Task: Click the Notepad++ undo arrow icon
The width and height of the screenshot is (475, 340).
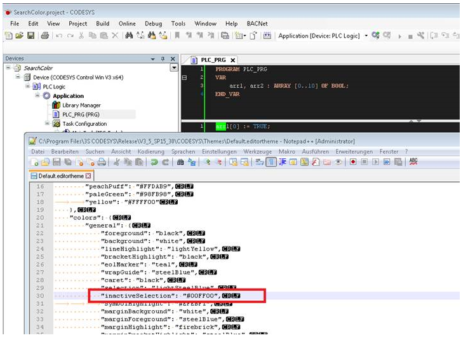Action: coord(154,163)
